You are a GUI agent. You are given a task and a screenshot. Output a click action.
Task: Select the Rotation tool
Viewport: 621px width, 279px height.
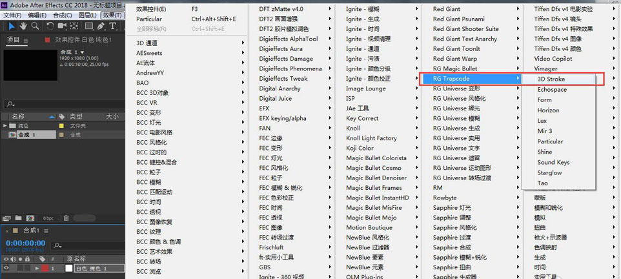(x=50, y=26)
